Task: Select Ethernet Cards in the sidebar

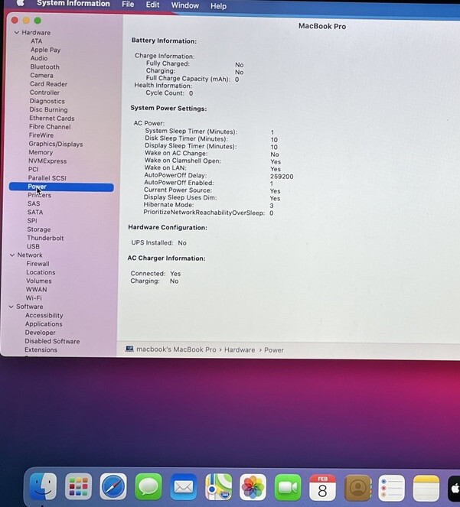Action: 52,119
